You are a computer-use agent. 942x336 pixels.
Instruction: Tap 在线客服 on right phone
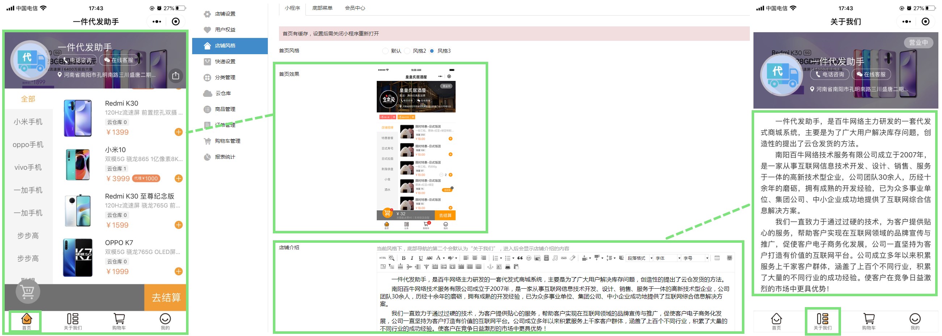click(x=871, y=74)
